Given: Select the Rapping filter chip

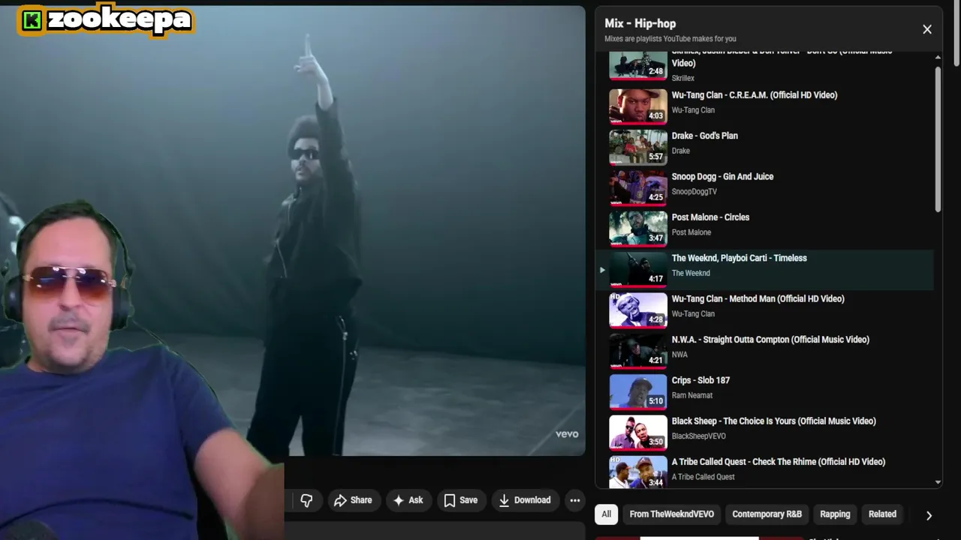Looking at the screenshot, I should (835, 514).
